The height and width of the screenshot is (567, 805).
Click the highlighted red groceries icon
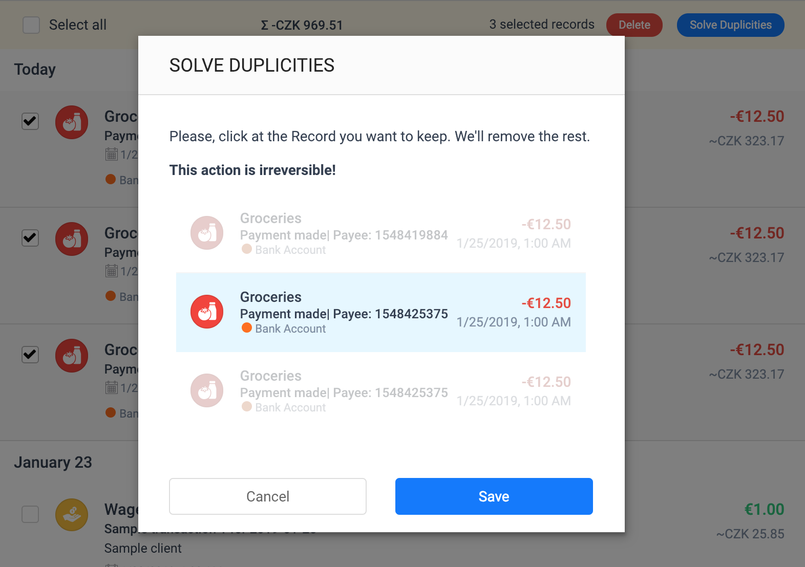[x=207, y=312]
